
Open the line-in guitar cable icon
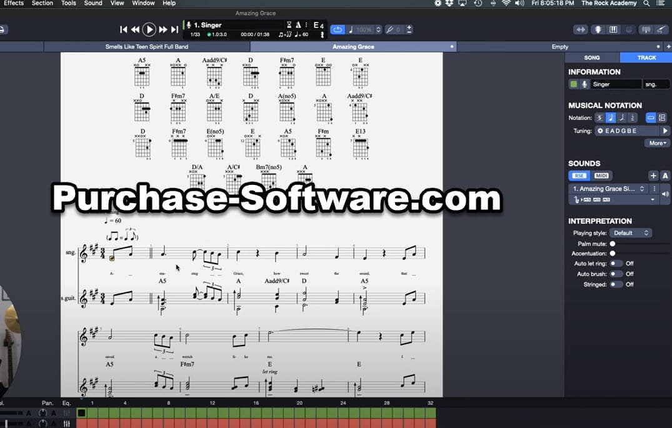tap(661, 29)
